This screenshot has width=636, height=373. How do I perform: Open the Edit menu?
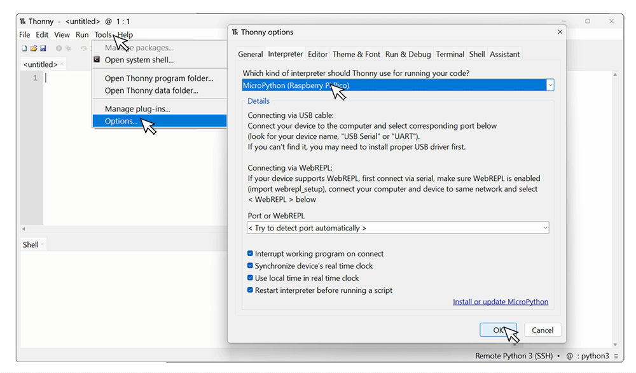(42, 34)
